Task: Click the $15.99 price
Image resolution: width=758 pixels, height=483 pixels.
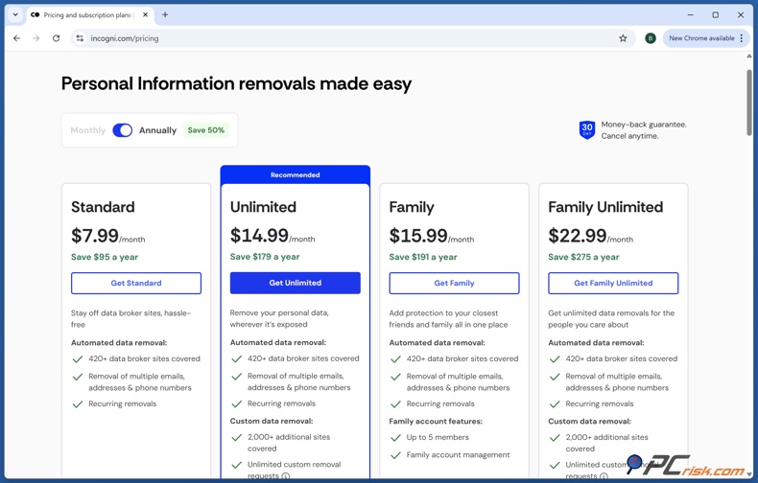Action: 418,236
